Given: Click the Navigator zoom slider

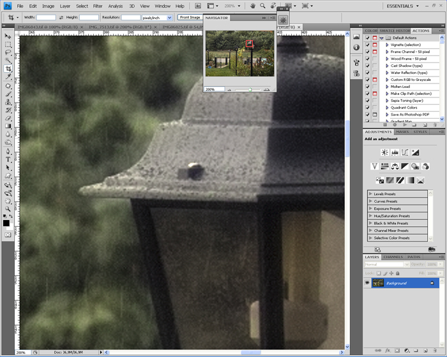Looking at the screenshot, I should [250, 89].
